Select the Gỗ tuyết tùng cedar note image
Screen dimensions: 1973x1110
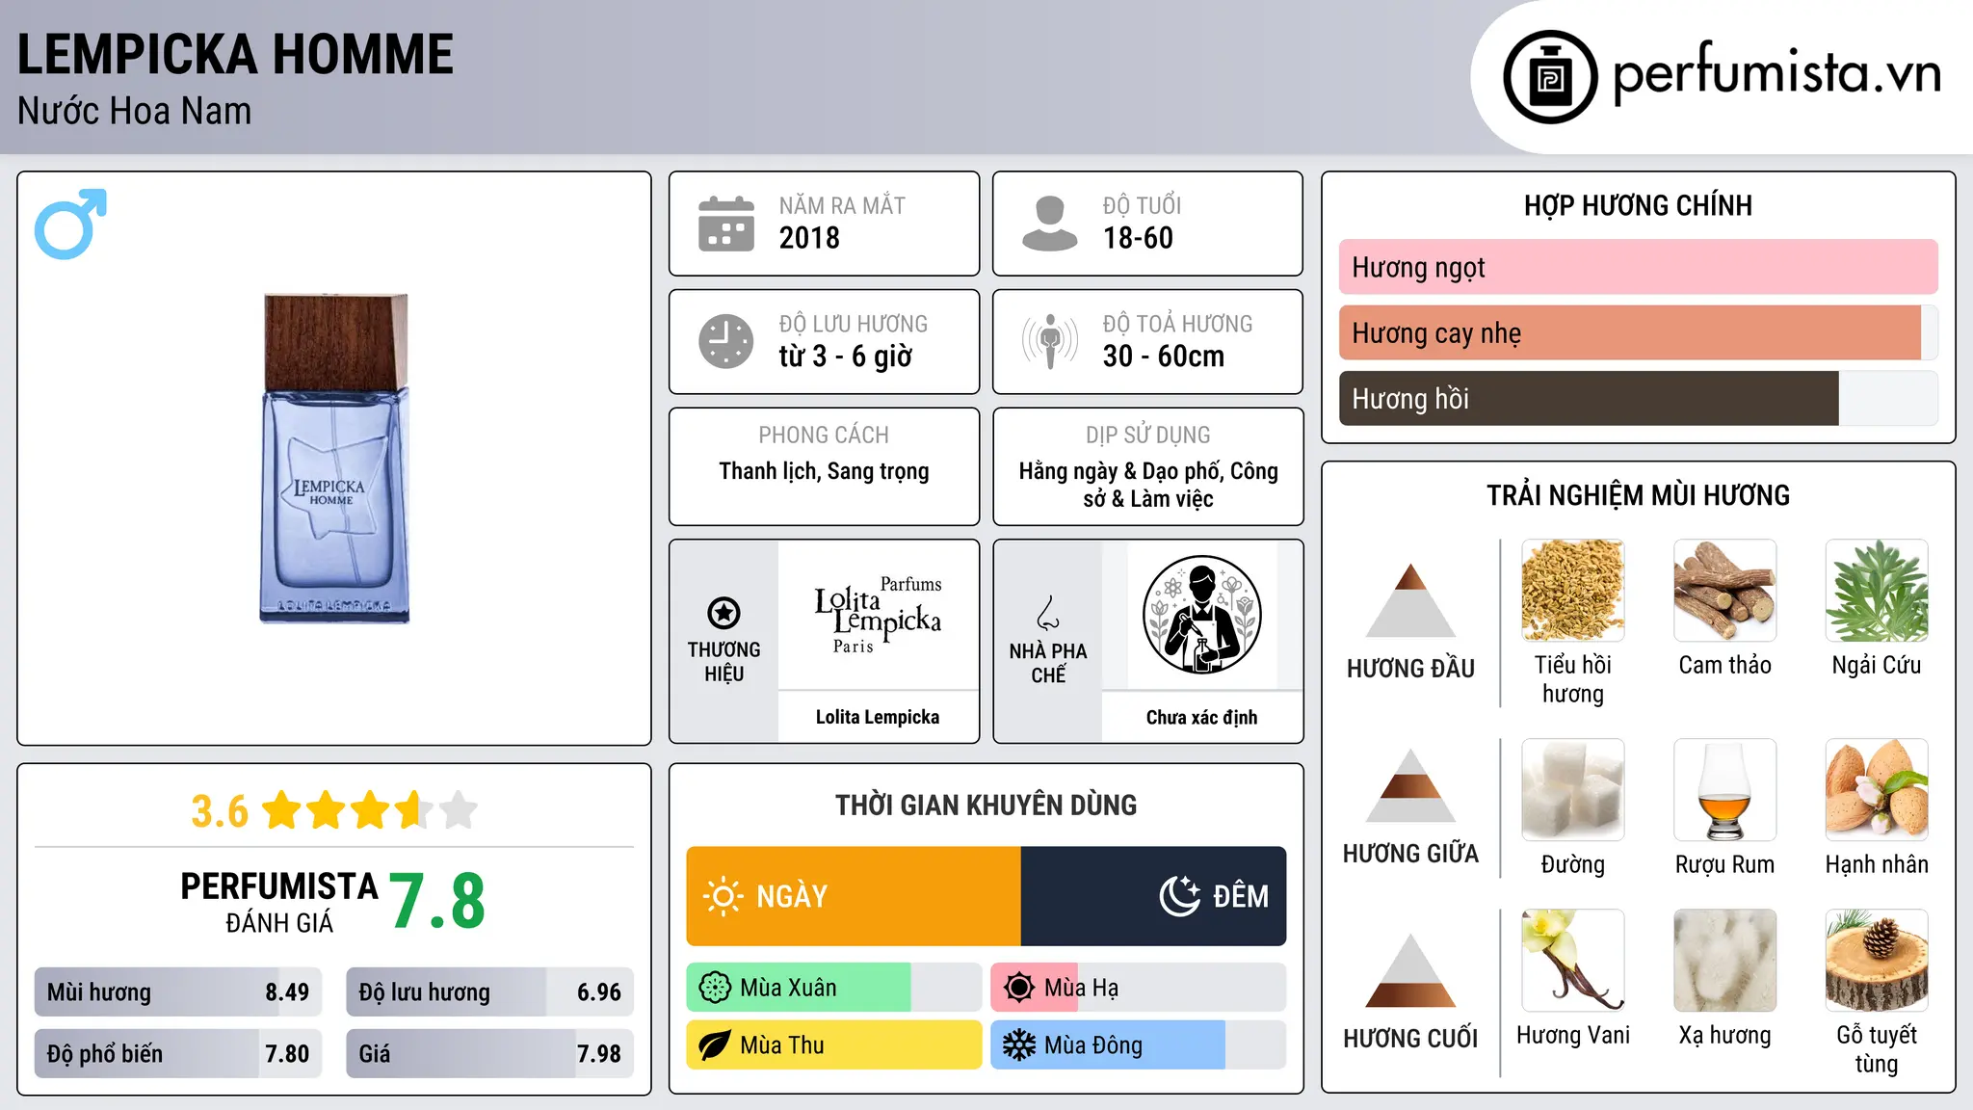tap(1877, 961)
